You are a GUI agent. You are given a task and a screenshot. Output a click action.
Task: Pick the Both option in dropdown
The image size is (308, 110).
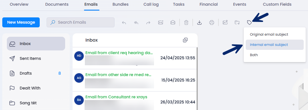coord(275,55)
